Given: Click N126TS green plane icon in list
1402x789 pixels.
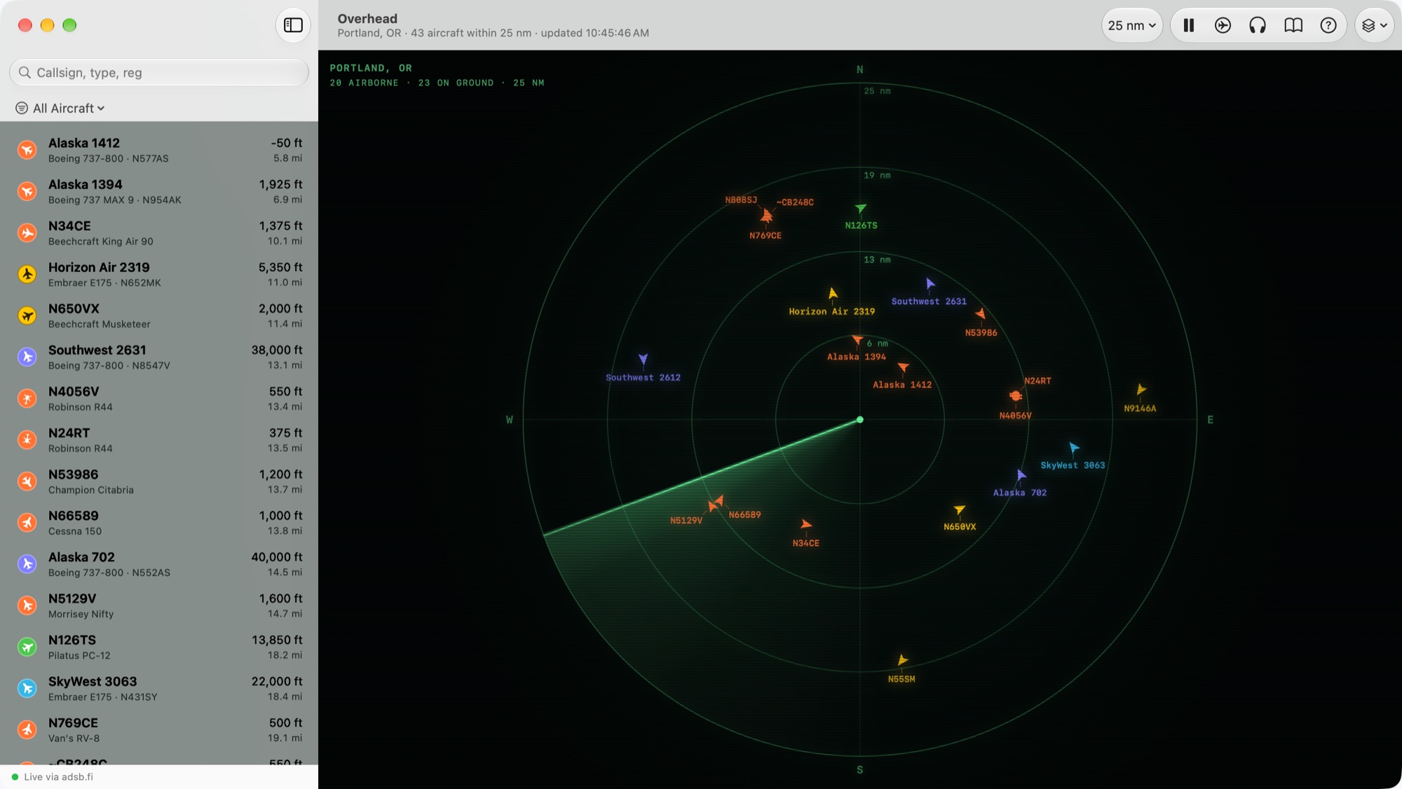Looking at the screenshot, I should (x=27, y=647).
